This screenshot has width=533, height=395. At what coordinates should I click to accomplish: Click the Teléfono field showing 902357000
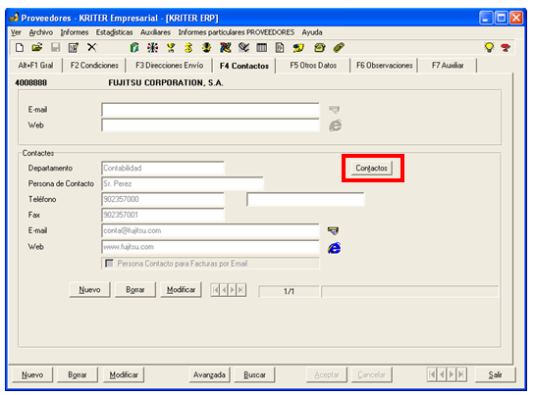(x=163, y=199)
